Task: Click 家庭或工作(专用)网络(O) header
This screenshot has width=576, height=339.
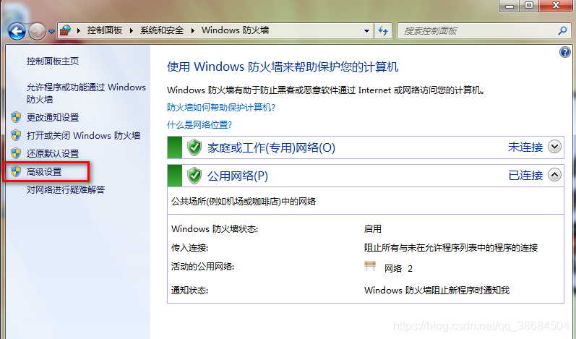Action: [271, 147]
